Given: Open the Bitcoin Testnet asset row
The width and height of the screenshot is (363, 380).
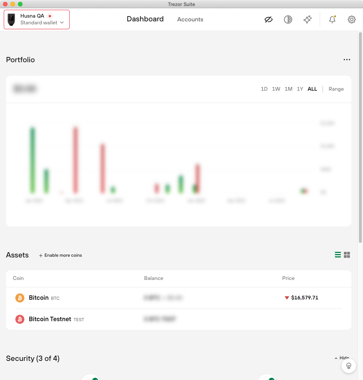Looking at the screenshot, I should [x=179, y=319].
